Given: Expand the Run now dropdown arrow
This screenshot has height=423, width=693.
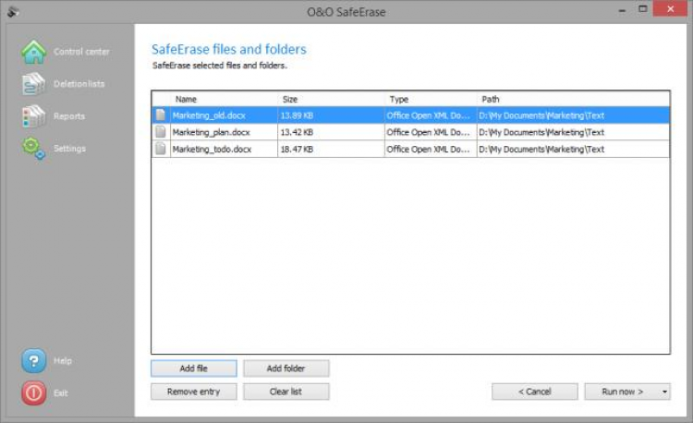Looking at the screenshot, I should point(664,392).
